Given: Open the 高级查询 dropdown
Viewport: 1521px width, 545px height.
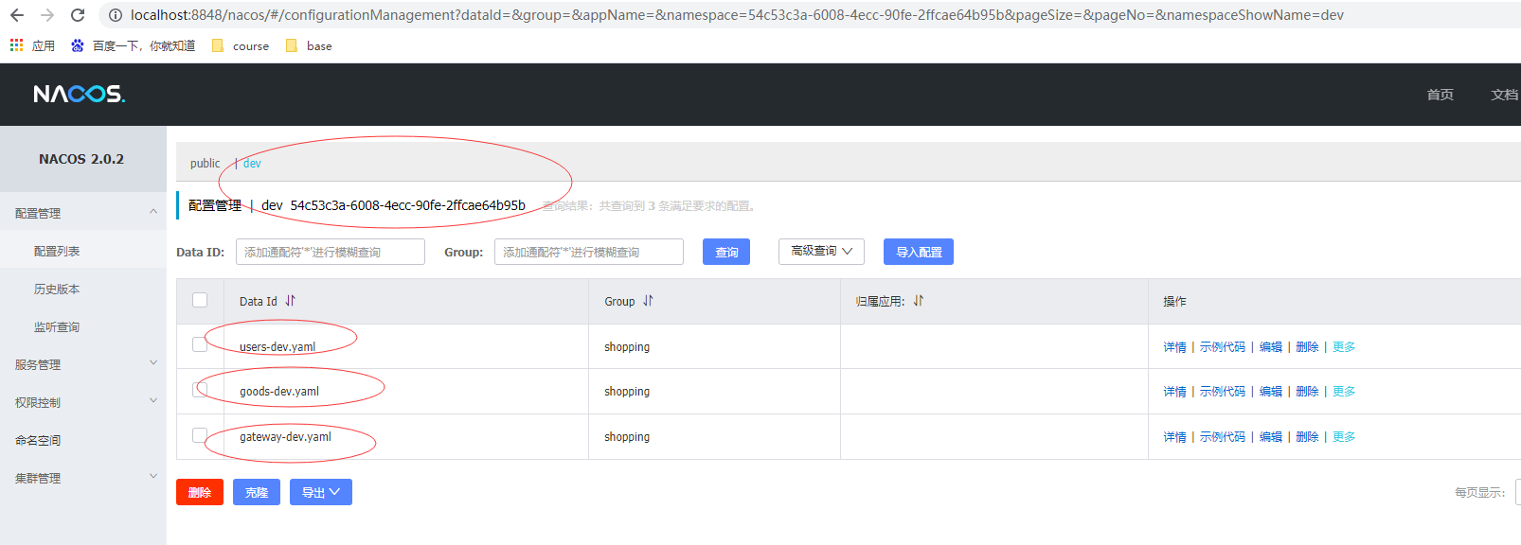Looking at the screenshot, I should tap(821, 251).
